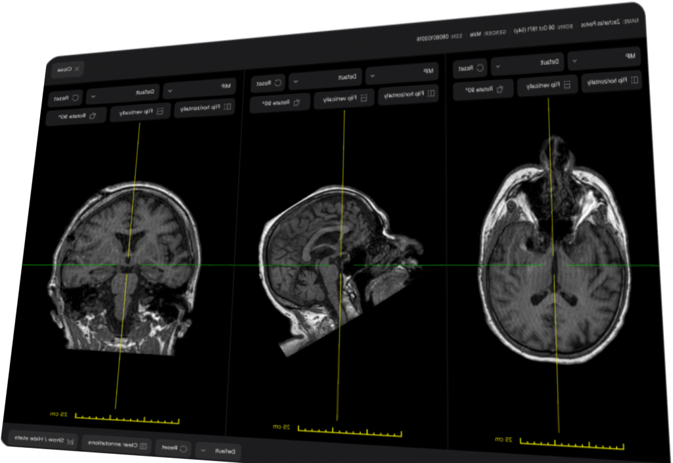Image resolution: width=673 pixels, height=463 pixels.
Task: Click the 25 cm scale ruler under the coronal image
Action: click(x=127, y=418)
